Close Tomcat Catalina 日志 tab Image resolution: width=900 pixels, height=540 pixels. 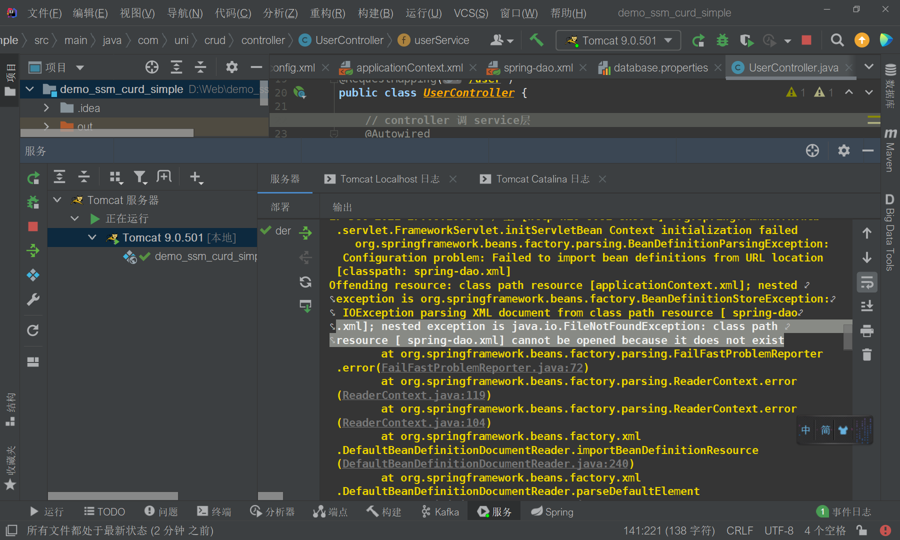602,179
